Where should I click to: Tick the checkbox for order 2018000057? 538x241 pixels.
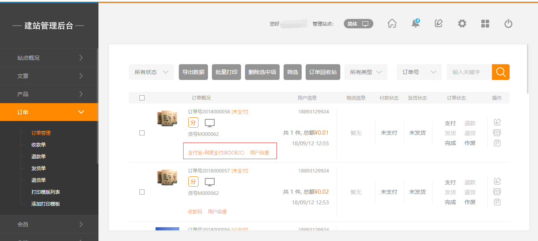pyautogui.click(x=142, y=192)
